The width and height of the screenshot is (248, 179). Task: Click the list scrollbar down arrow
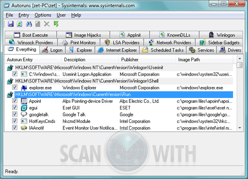(240, 128)
